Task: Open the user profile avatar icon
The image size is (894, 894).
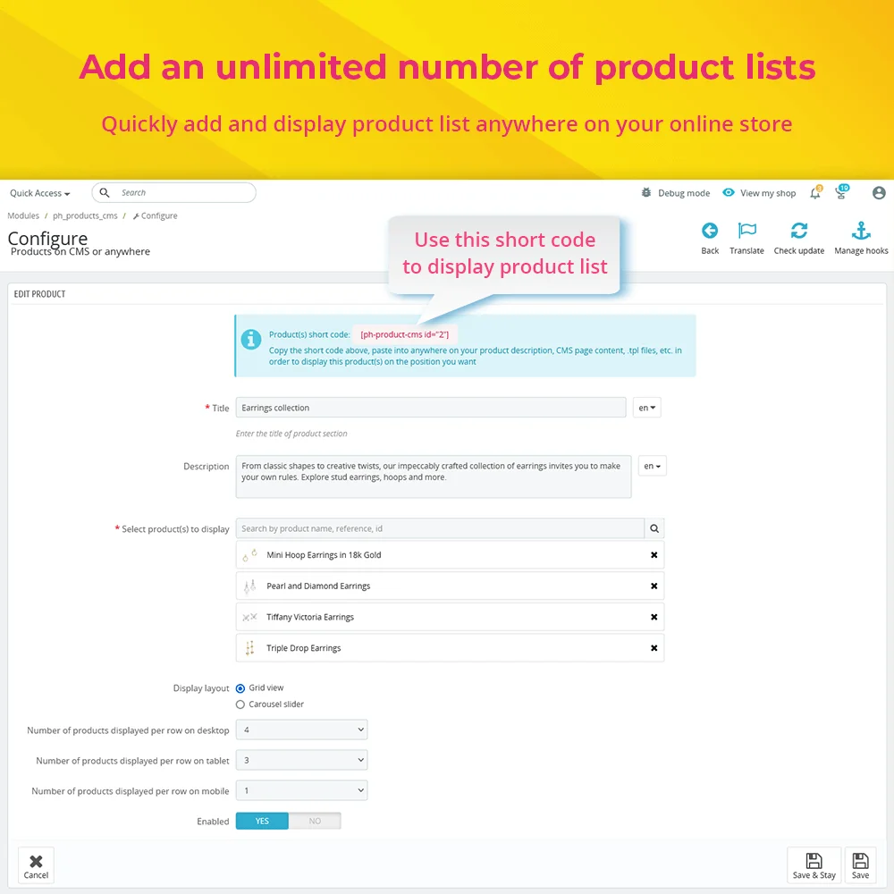Action: 879,193
